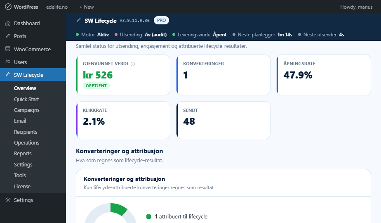Image resolution: width=381 pixels, height=223 pixels.
Task: Click the Sendt 48 card
Action: point(223,120)
